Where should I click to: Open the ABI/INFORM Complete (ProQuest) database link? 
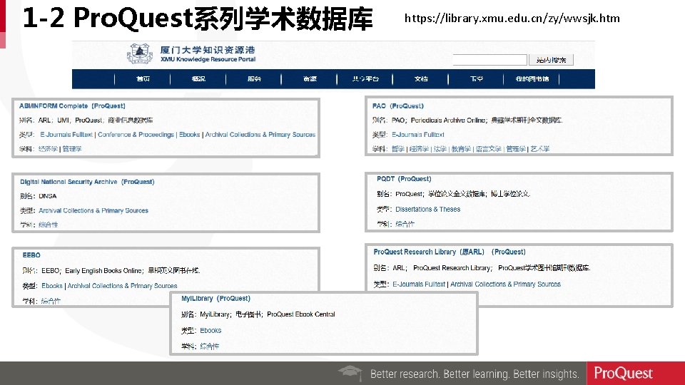point(72,106)
